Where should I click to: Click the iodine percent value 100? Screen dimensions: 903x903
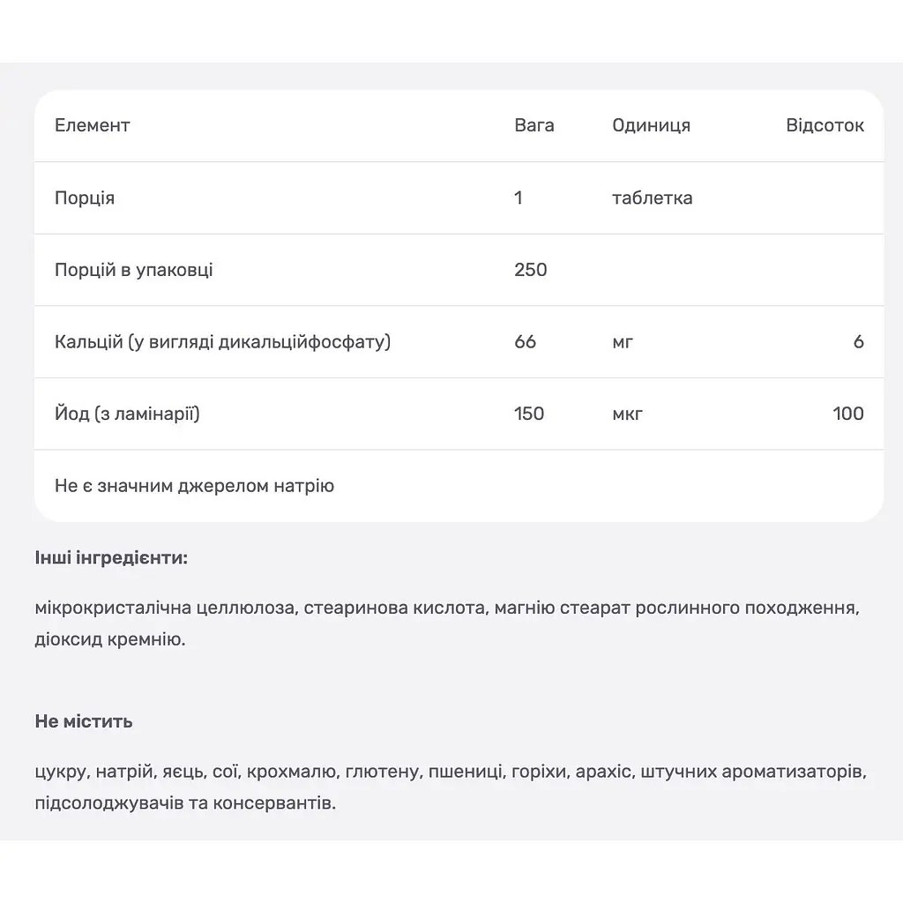click(x=848, y=414)
